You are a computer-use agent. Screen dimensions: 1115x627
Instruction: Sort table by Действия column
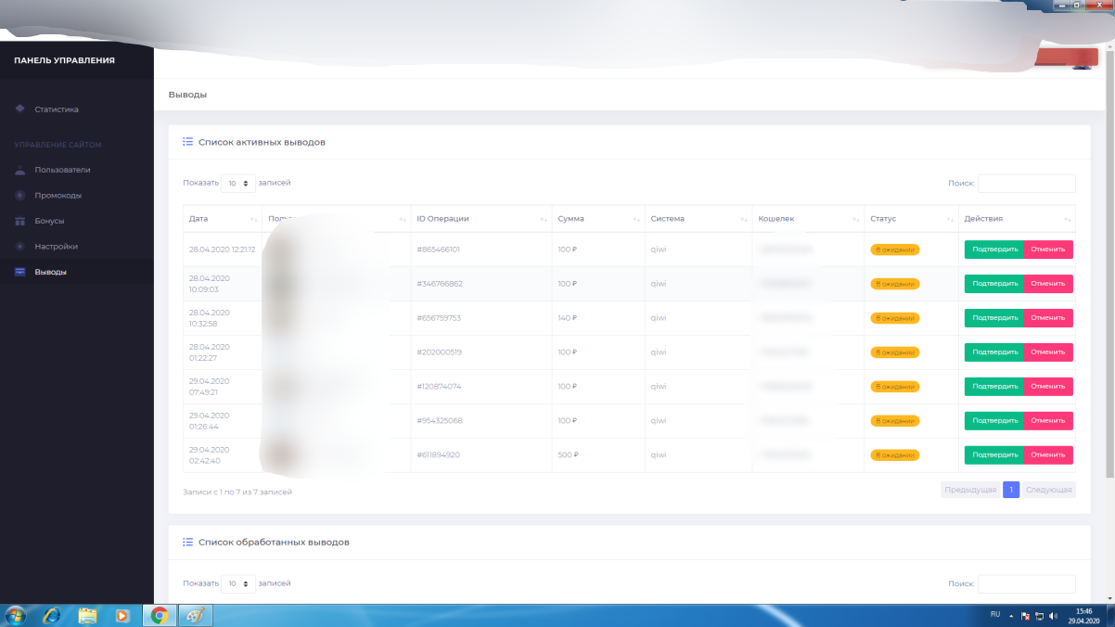[x=1017, y=219]
